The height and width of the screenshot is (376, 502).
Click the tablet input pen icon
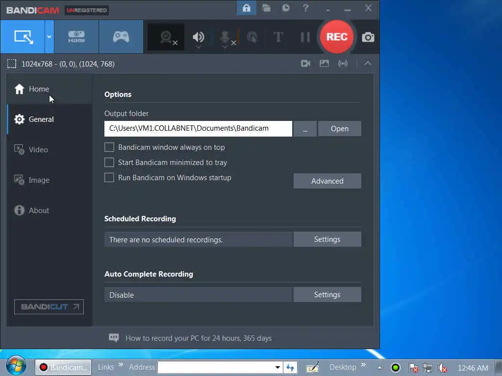tap(312, 367)
